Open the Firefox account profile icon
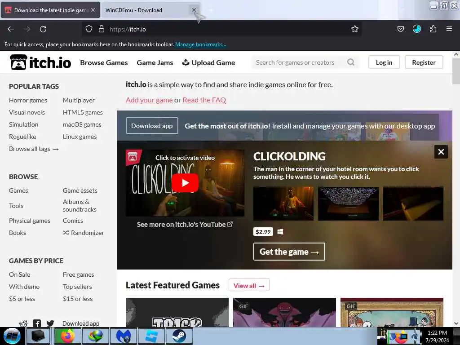460x345 pixels. pyautogui.click(x=417, y=29)
